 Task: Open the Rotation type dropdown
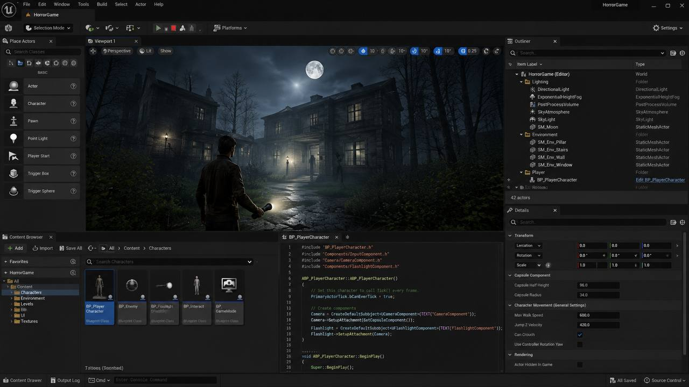coord(528,255)
